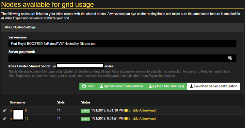Image resolution: width=245 pixels, height=128 pixels.
Task: Open the node username ending in 10
Action: coord(19,119)
